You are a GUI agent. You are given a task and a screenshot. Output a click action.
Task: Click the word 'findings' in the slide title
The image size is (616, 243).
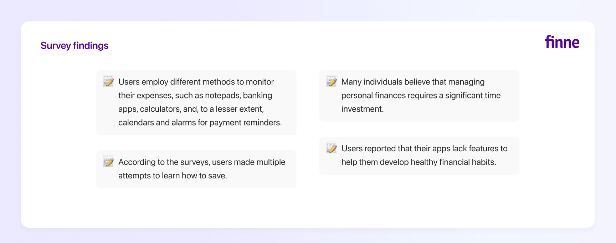[91, 46]
